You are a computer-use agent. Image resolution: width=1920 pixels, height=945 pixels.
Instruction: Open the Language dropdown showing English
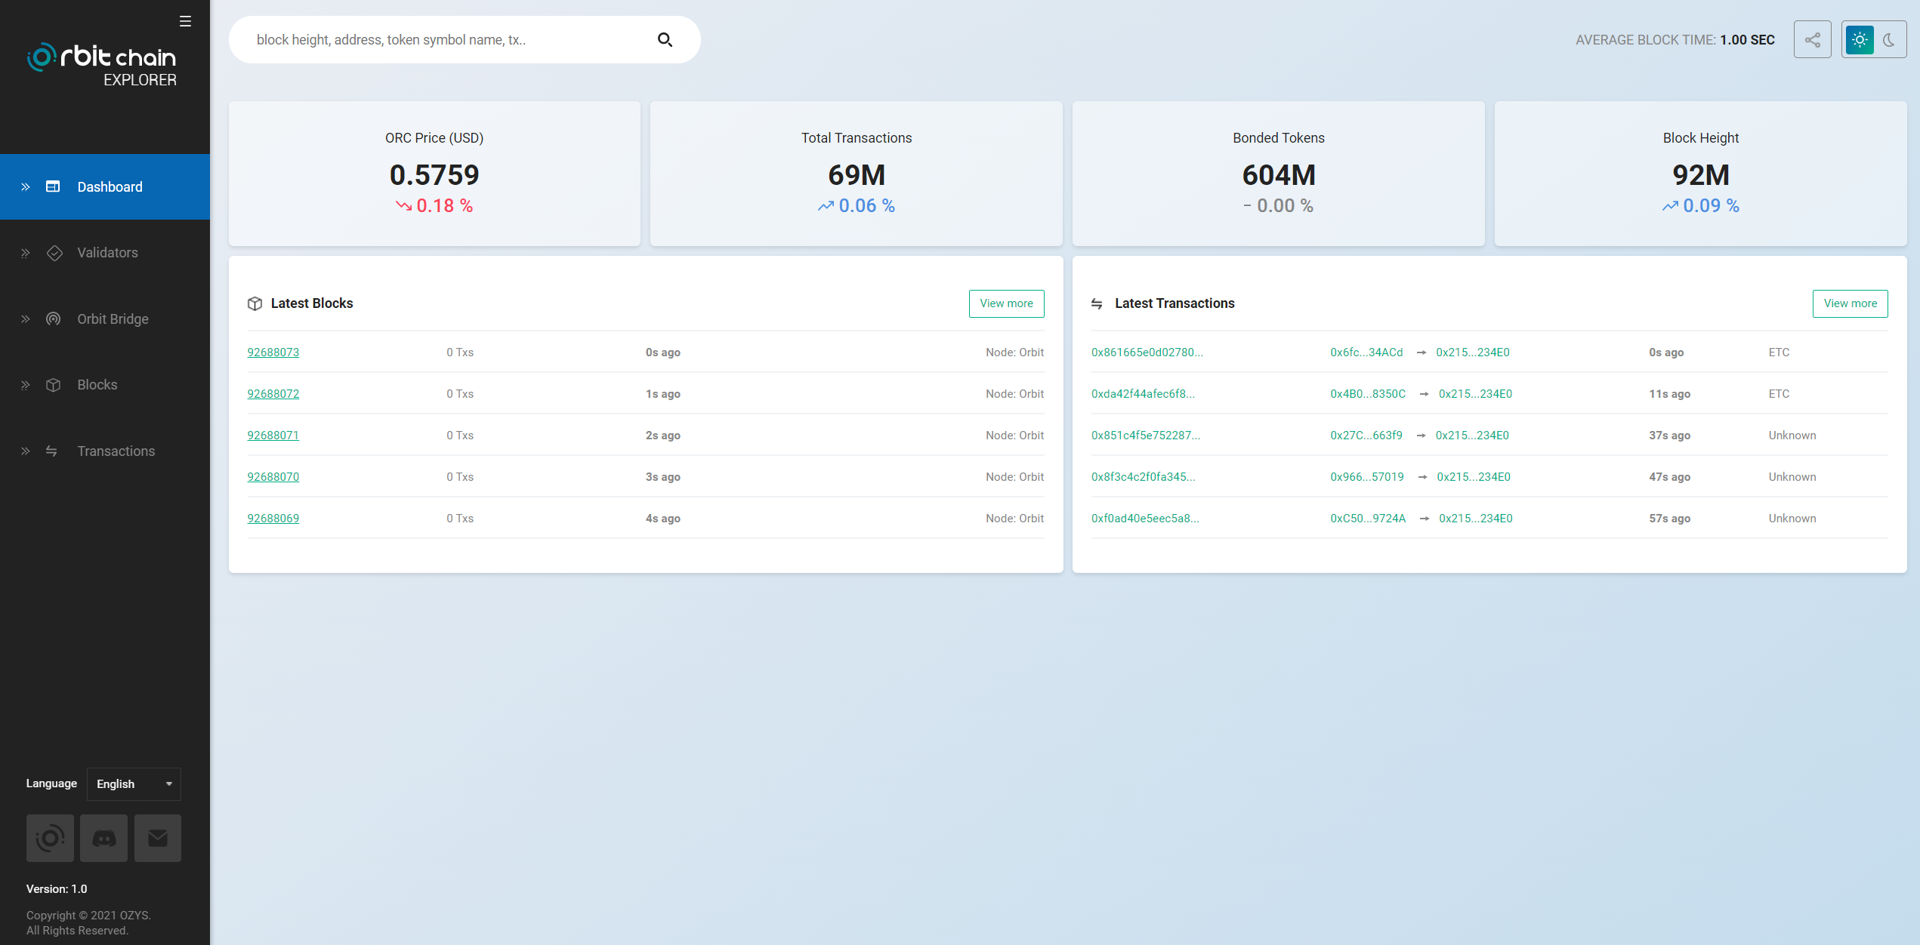pyautogui.click(x=134, y=783)
